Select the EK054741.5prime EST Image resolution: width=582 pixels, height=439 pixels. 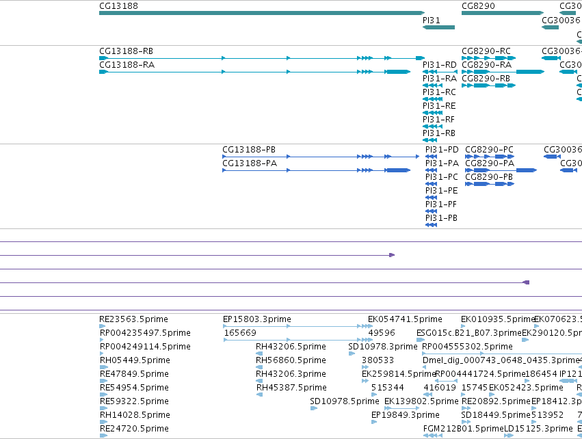tap(370, 326)
